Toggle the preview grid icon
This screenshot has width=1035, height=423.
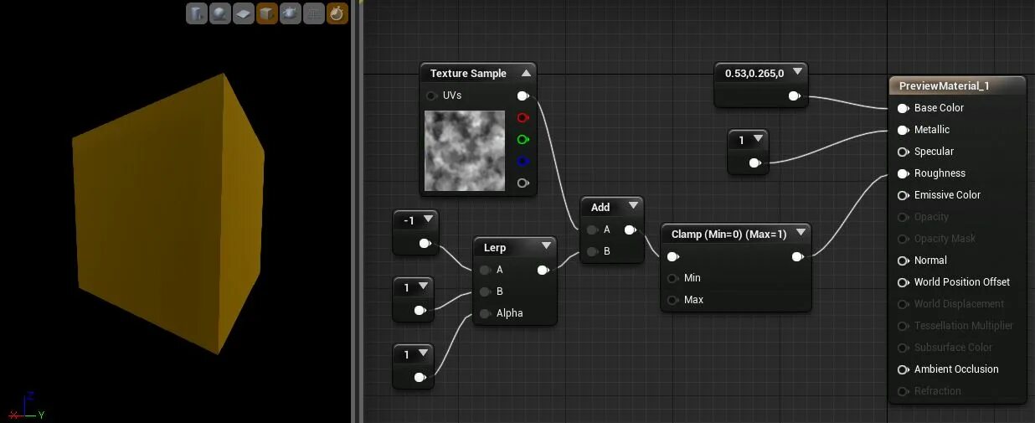pos(314,13)
